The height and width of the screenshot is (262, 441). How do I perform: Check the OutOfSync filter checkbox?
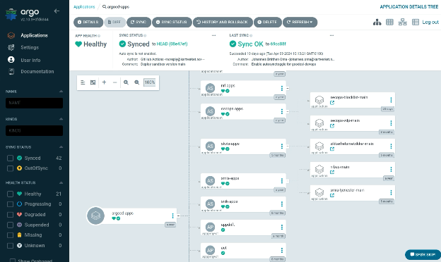tap(10, 168)
